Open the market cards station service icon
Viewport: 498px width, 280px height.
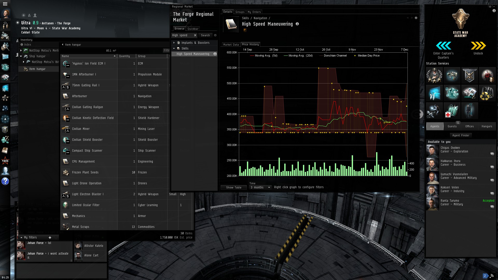(469, 93)
